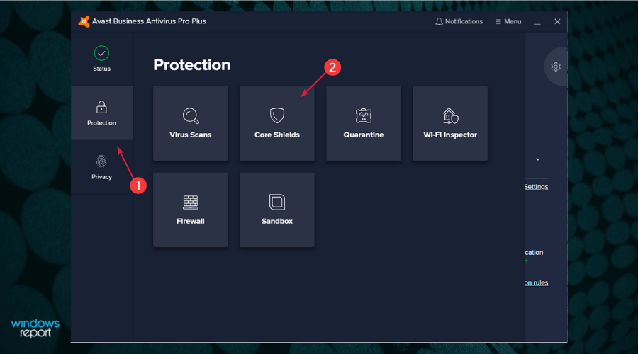Click the settings gear icon
The image size is (638, 354).
coord(556,67)
